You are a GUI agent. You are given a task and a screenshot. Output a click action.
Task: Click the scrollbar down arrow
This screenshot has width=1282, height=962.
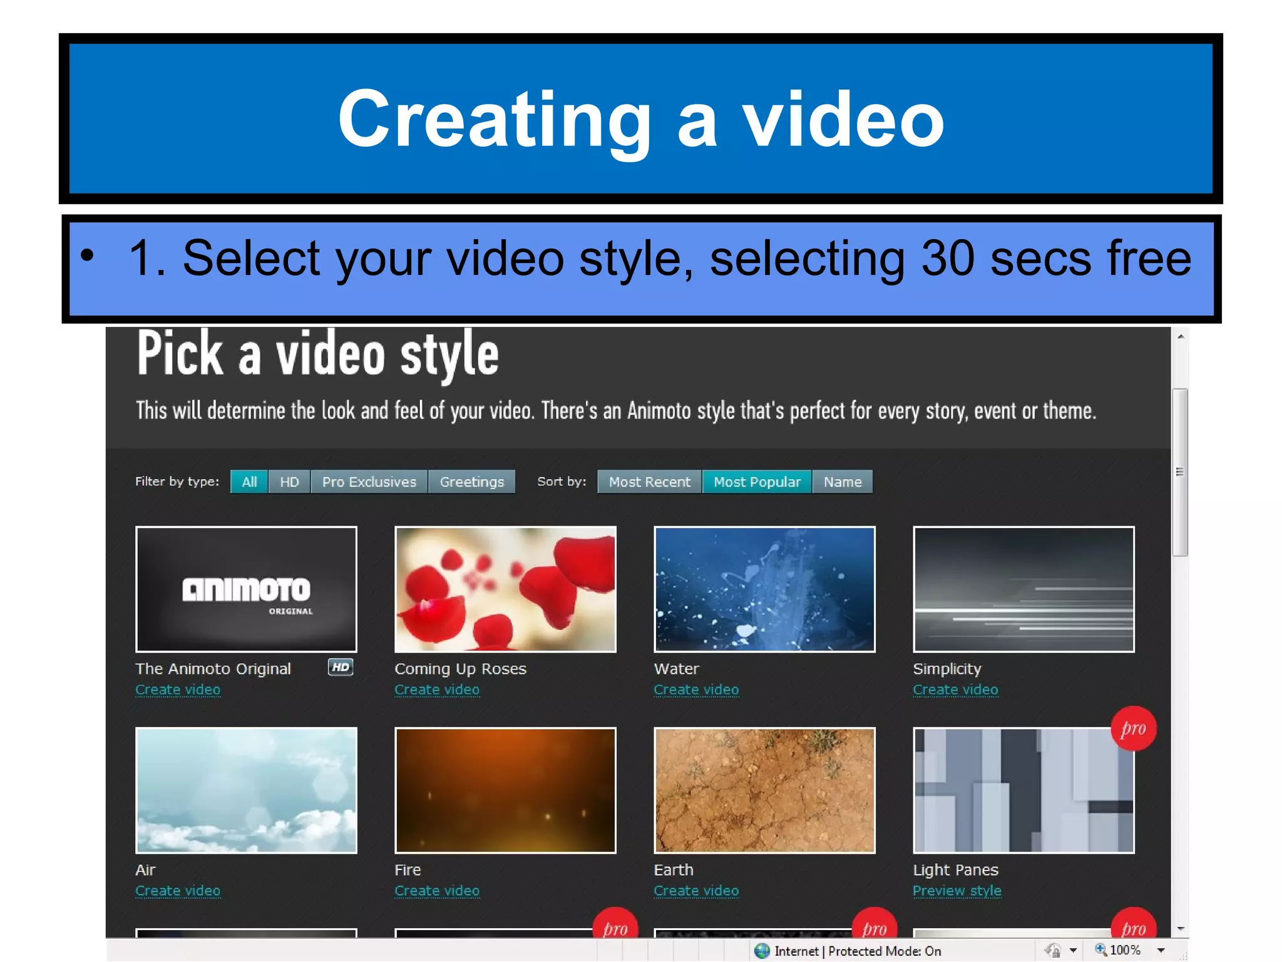(1181, 929)
